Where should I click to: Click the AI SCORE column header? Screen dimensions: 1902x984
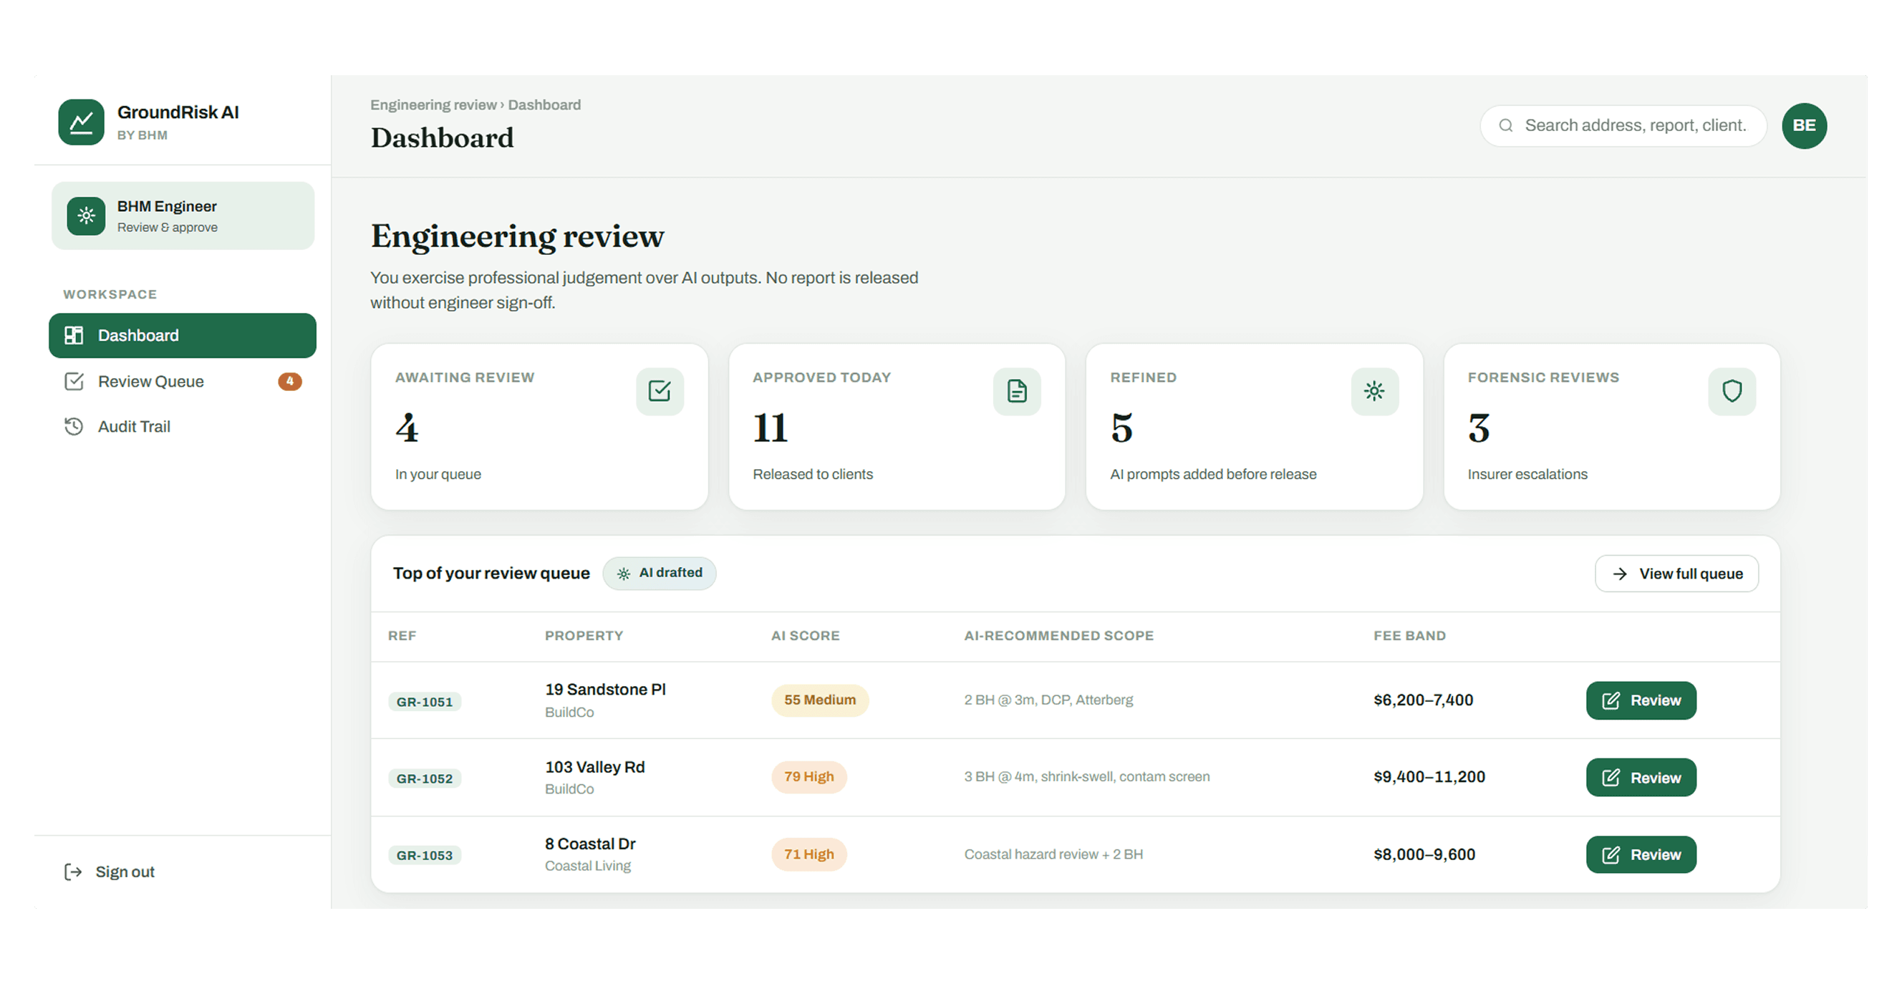click(x=805, y=635)
